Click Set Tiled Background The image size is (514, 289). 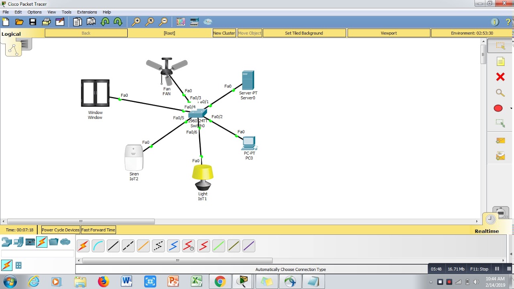click(x=304, y=33)
